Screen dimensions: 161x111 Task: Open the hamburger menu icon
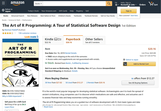coord(3,3)
